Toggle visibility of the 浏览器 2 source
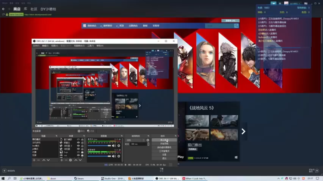The width and height of the screenshot is (323, 181). (x=78, y=146)
